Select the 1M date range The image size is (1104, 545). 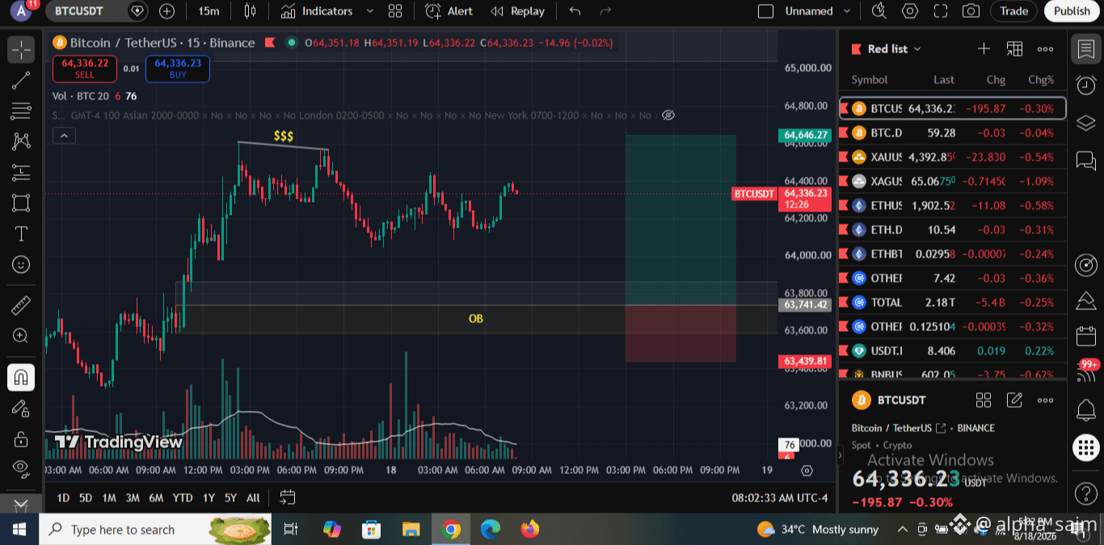click(109, 498)
